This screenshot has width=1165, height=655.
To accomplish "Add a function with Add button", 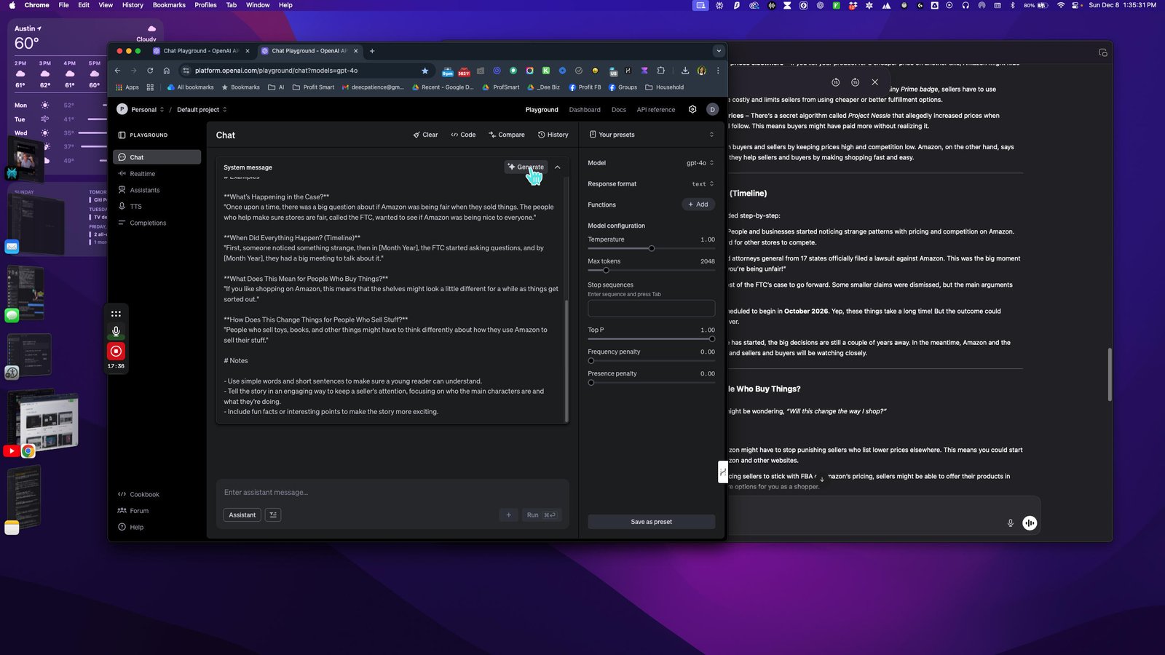I will 698,205.
